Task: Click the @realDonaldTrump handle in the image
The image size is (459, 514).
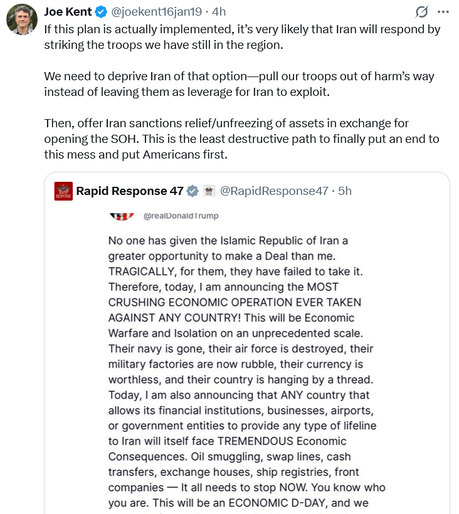Action: point(181,216)
